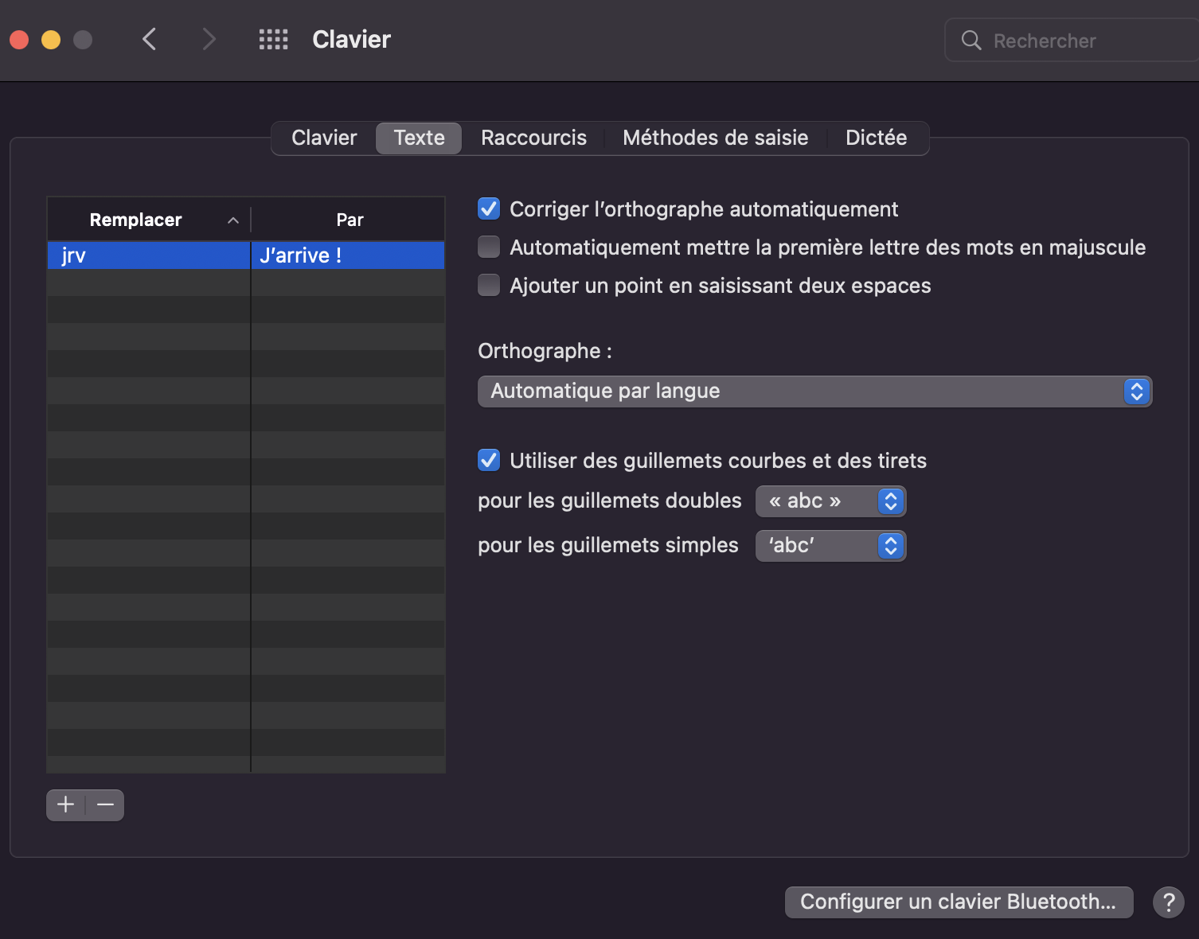This screenshot has width=1199, height=939.
Task: Select the jrv replacement row
Action: point(148,255)
